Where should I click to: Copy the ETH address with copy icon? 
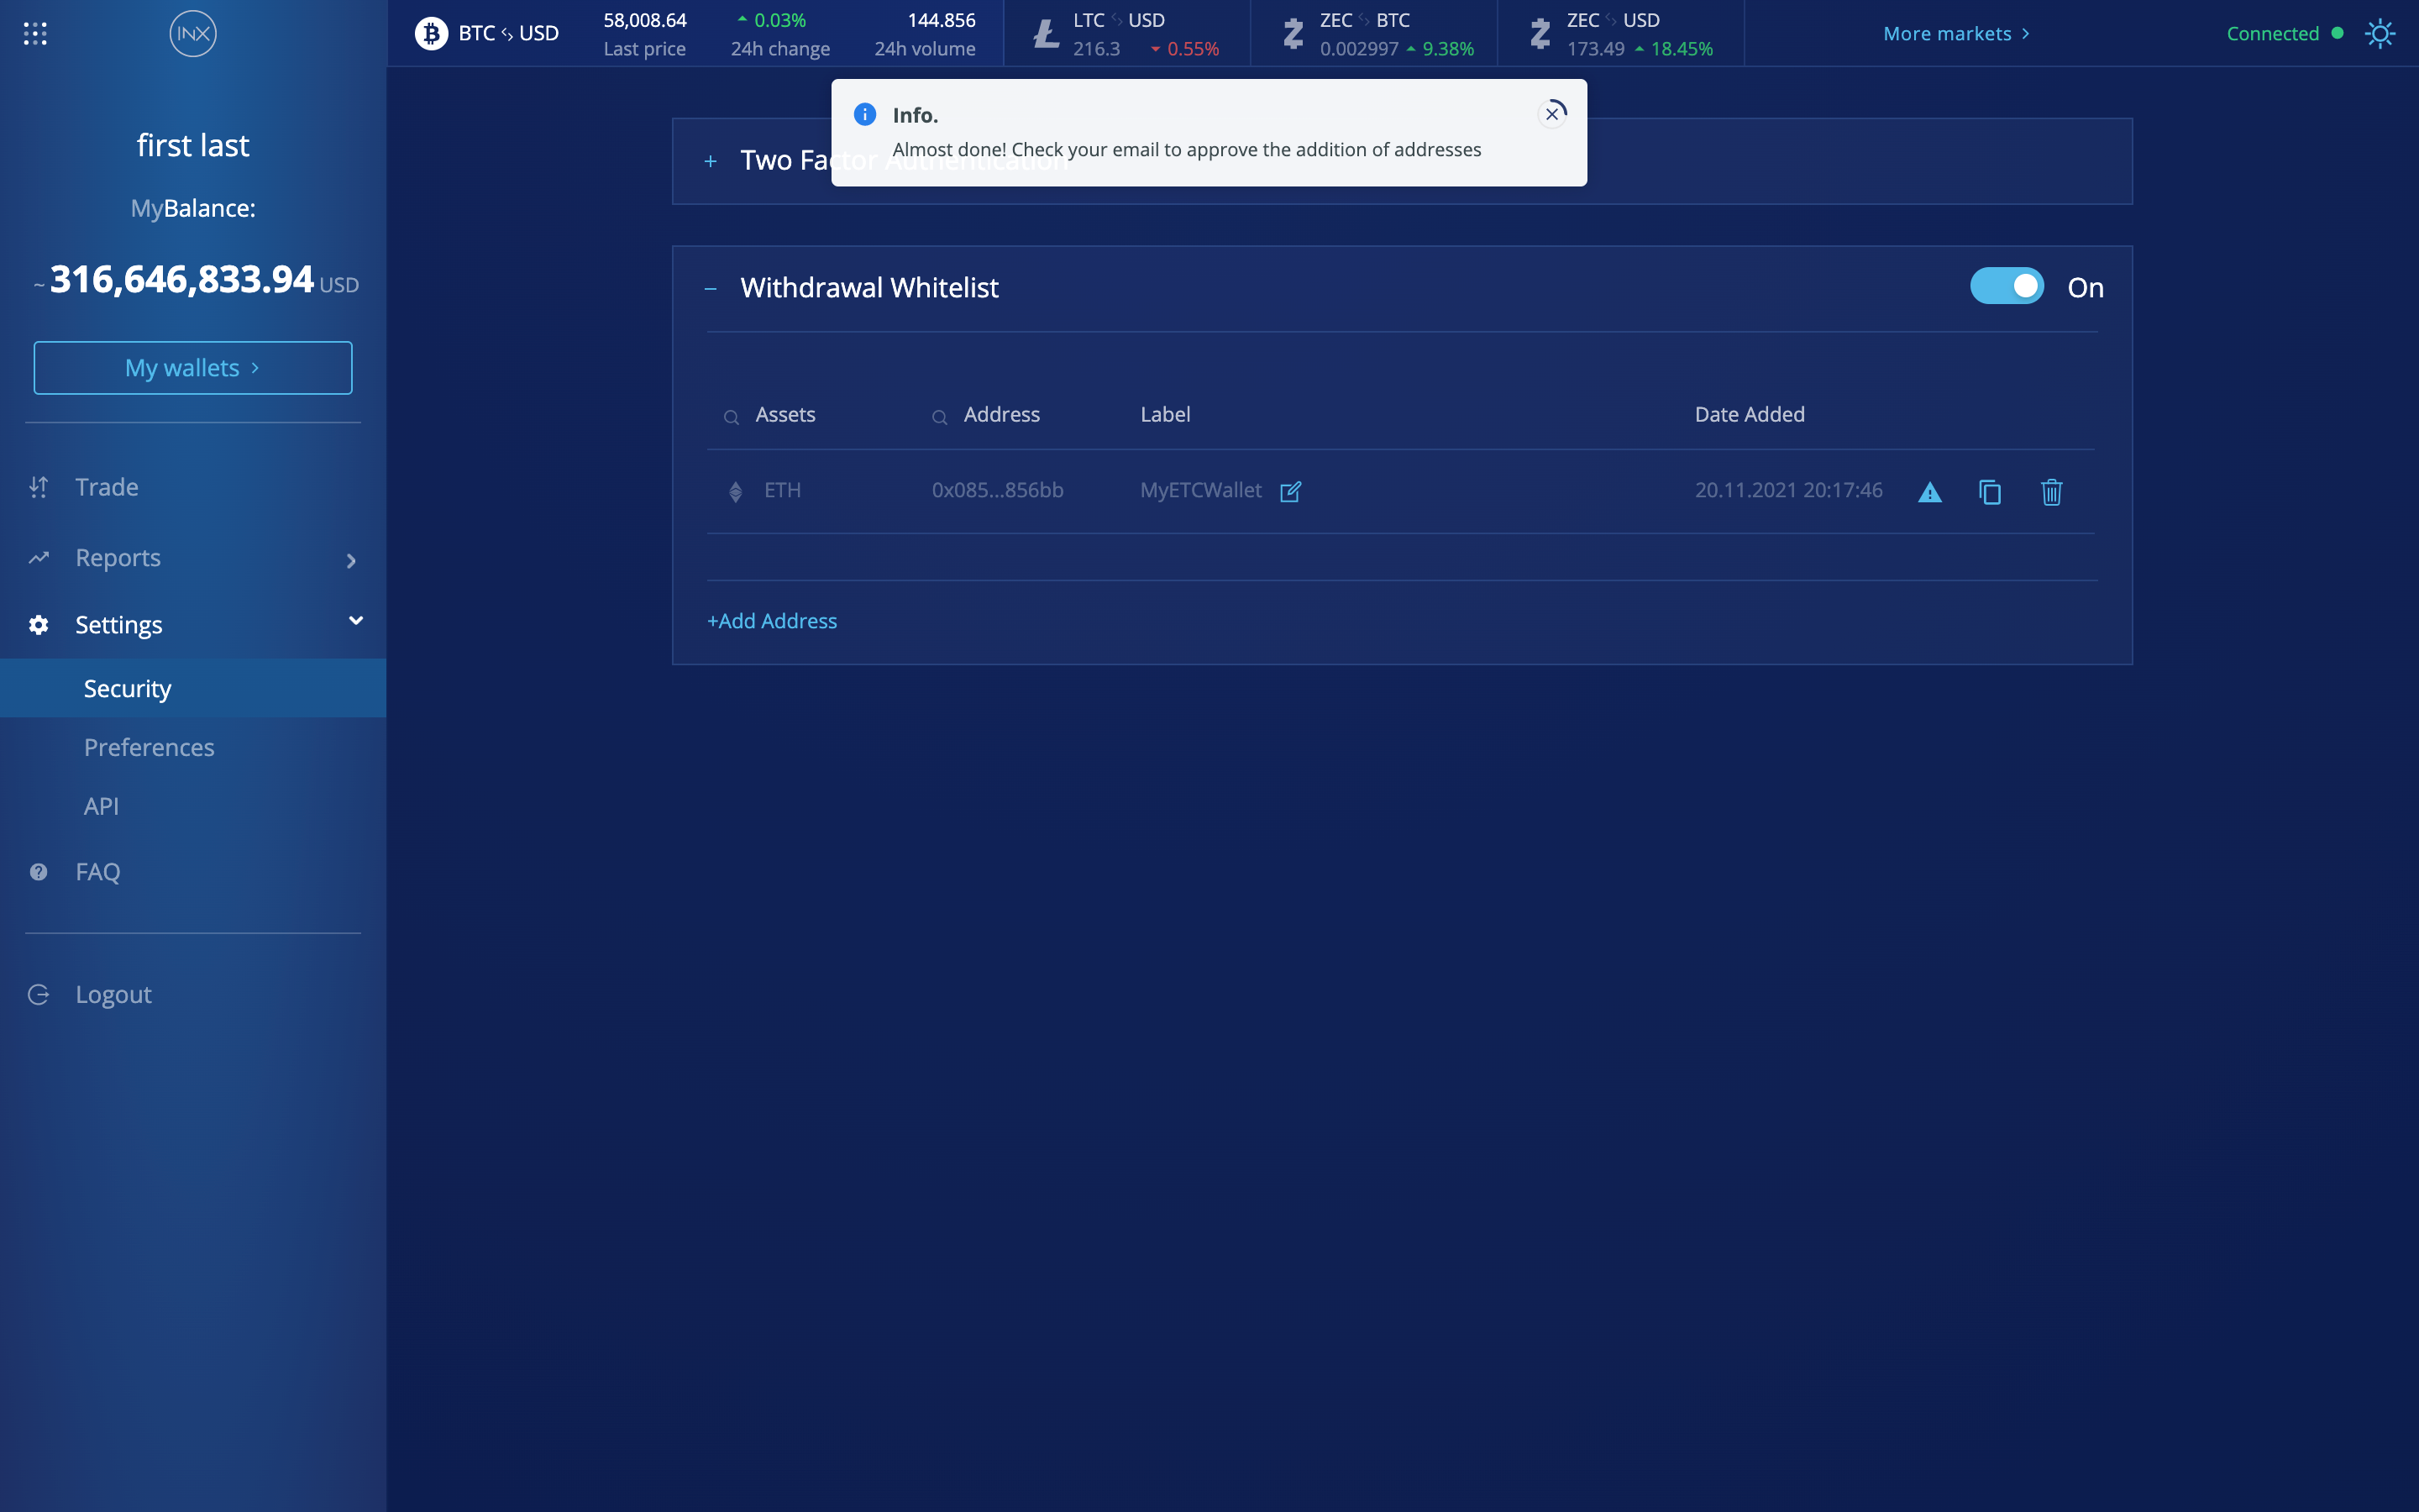(1990, 492)
